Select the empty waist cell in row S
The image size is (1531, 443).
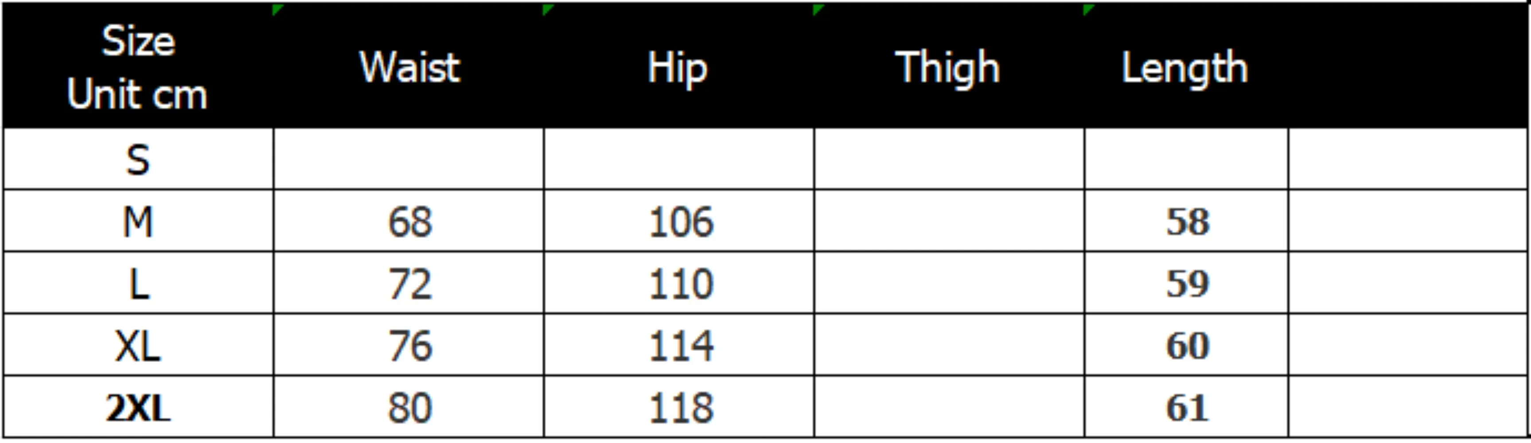pos(409,160)
